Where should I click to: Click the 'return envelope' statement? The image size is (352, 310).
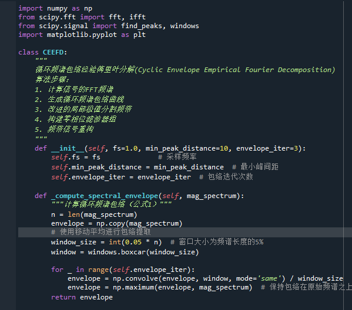82,297
